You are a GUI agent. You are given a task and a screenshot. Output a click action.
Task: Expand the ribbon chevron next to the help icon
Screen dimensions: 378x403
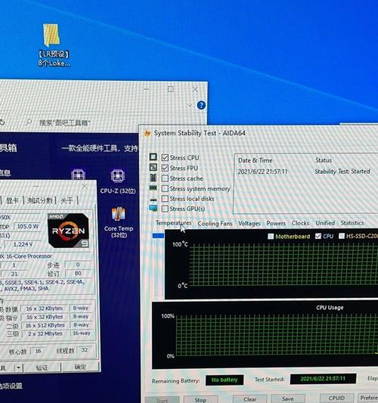pos(190,105)
